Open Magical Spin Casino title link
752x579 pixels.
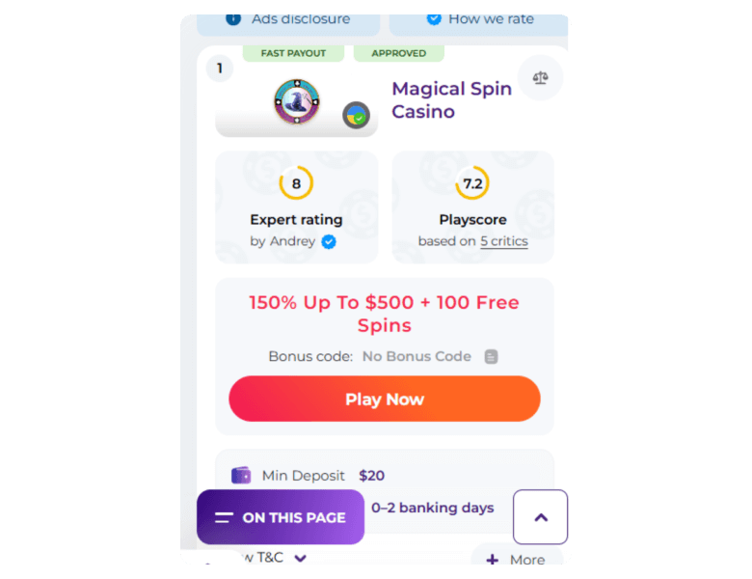[452, 100]
